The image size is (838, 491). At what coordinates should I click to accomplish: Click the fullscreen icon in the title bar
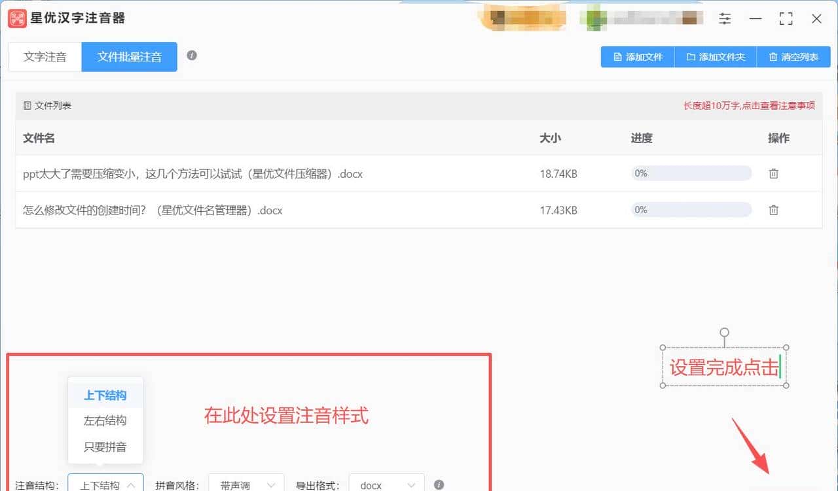click(x=786, y=19)
